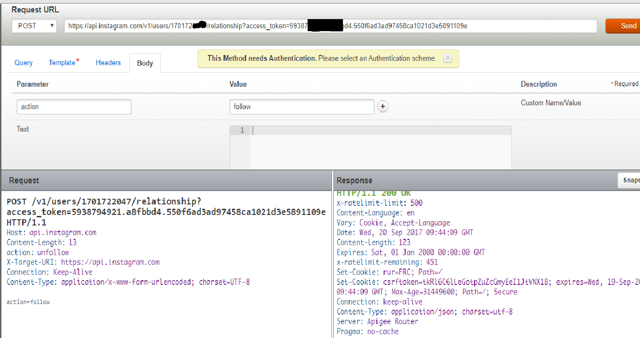640x338 pixels.
Task: Select the Body tab
Action: 145,63
